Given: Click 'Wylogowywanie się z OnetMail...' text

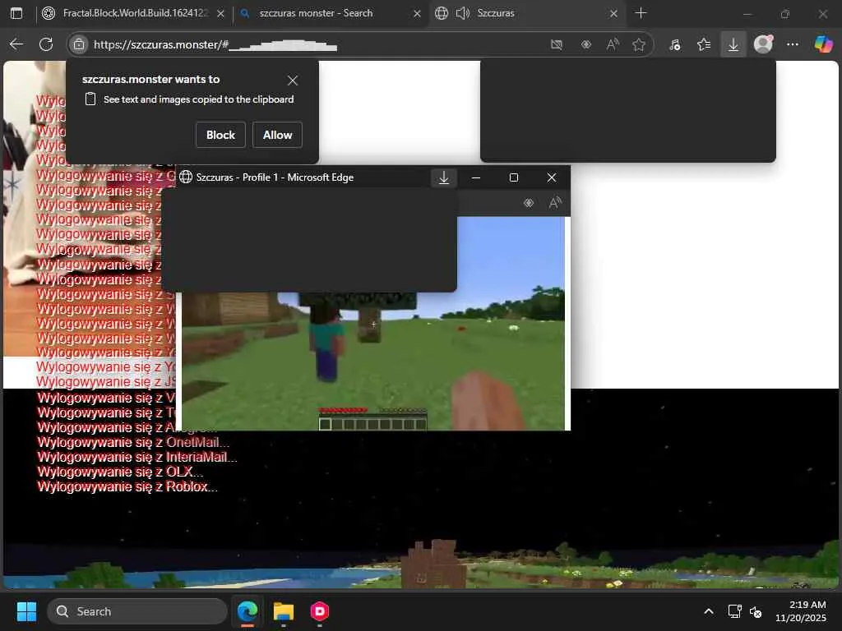Looking at the screenshot, I should pyautogui.click(x=133, y=442).
